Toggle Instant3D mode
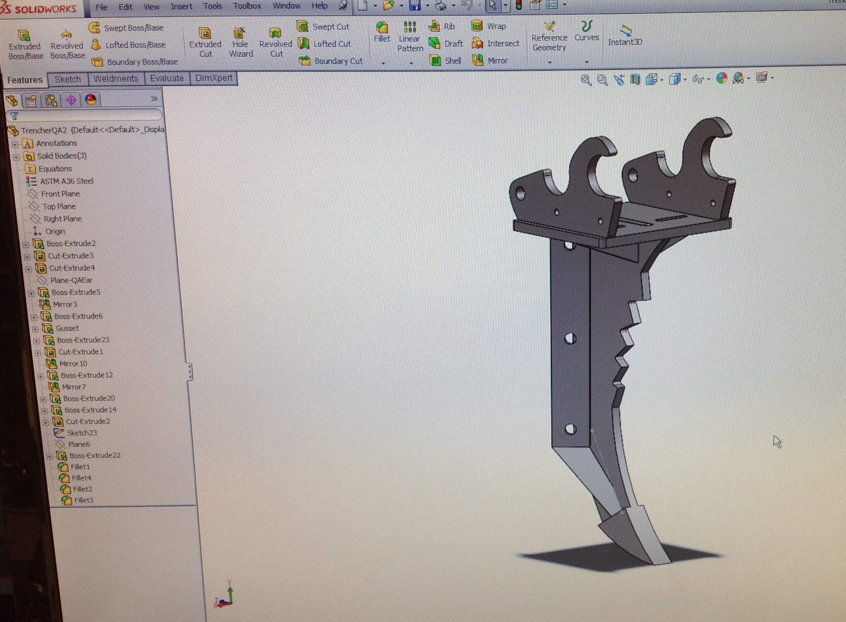Viewport: 846px width, 622px height. pos(625,36)
